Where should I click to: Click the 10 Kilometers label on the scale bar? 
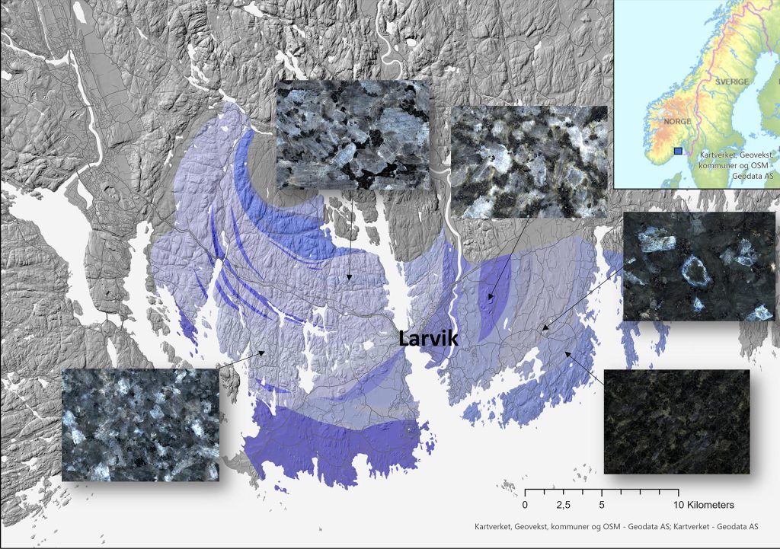[x=702, y=503]
